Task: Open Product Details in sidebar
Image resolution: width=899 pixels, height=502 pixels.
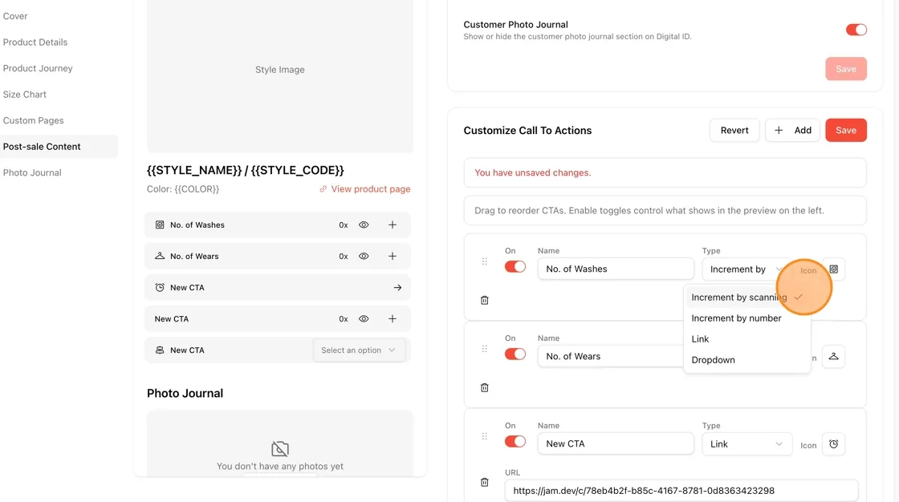Action: pyautogui.click(x=35, y=42)
